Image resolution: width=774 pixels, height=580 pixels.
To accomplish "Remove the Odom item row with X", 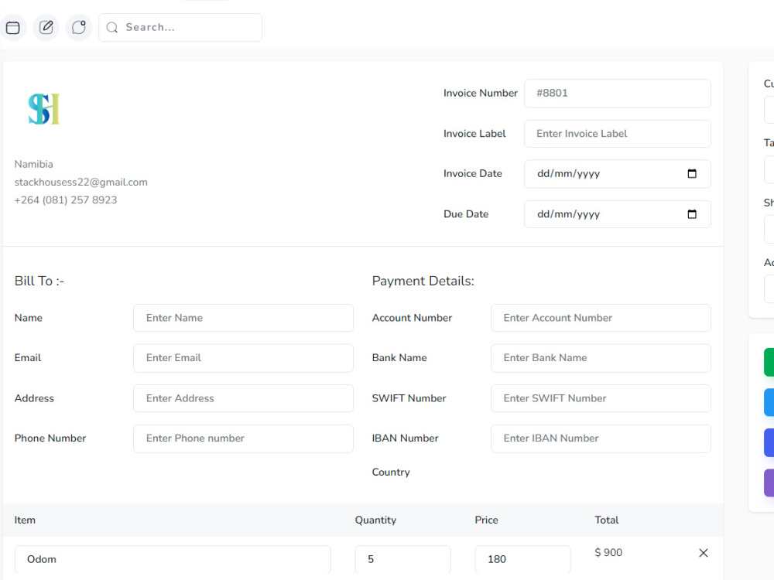I will (704, 553).
